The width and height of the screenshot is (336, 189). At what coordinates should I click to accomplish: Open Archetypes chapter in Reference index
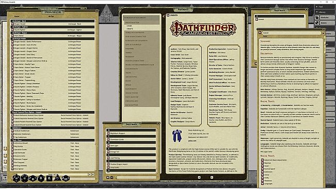tap(142, 77)
